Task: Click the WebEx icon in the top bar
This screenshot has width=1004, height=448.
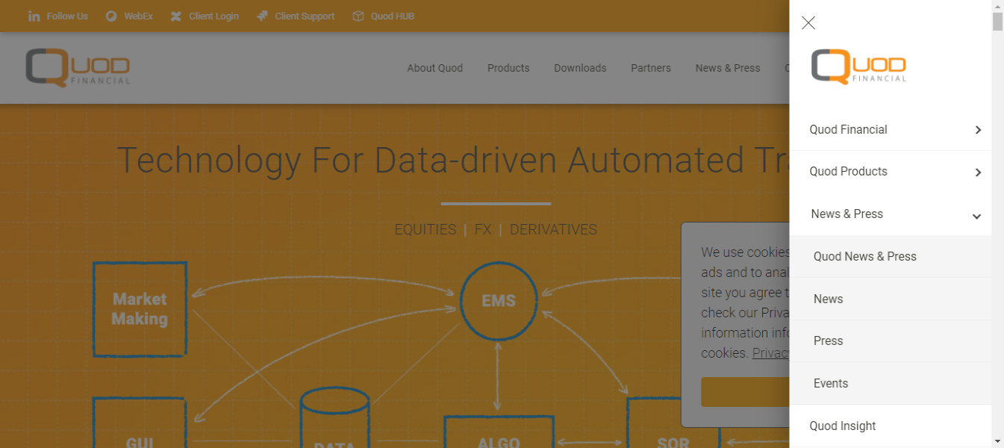Action: click(111, 16)
